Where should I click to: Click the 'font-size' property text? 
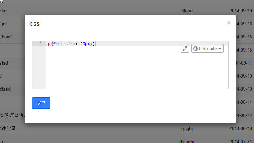pyautogui.click(x=64, y=44)
